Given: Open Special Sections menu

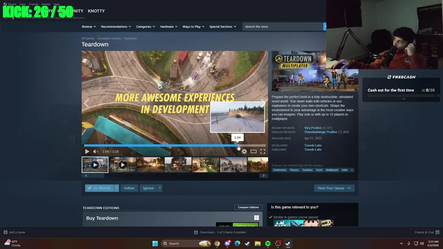Looking at the screenshot, I should pos(223,27).
